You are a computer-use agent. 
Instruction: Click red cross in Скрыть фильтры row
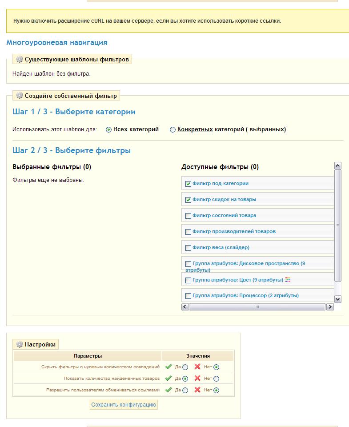pyautogui.click(x=197, y=367)
